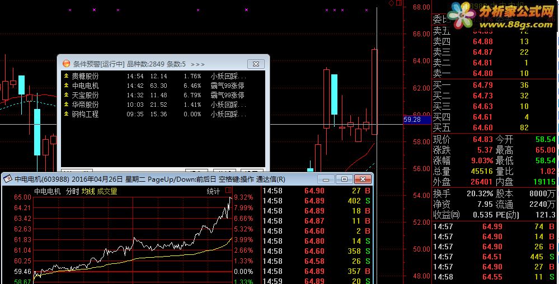Select the 中电电机 name in the alert list
Screen dimensions: 559x284
tap(85, 86)
